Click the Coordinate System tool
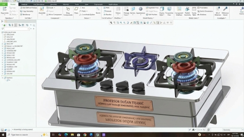The height and width of the screenshot is (137, 244). tap(87, 15)
